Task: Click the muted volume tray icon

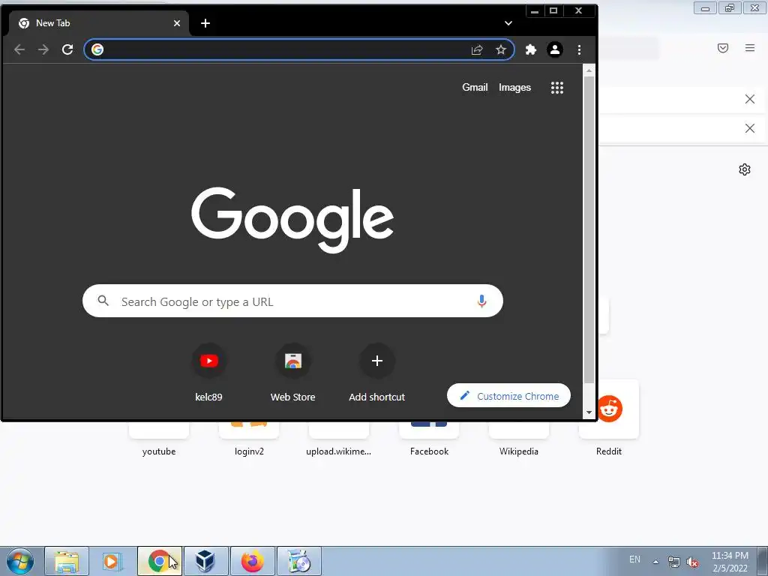Action: [692, 562]
